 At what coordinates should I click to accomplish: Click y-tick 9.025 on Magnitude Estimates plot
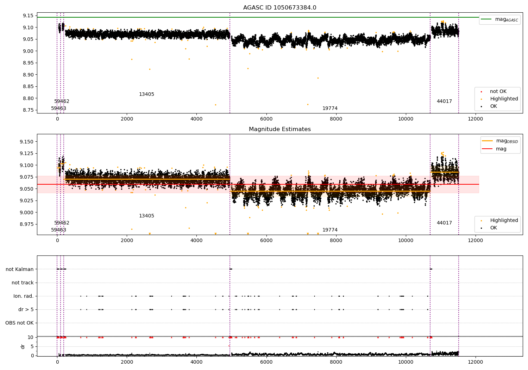tap(26, 201)
